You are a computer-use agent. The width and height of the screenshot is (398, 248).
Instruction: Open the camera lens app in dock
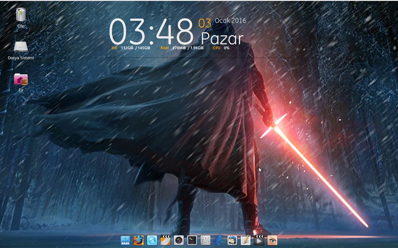pyautogui.click(x=179, y=240)
